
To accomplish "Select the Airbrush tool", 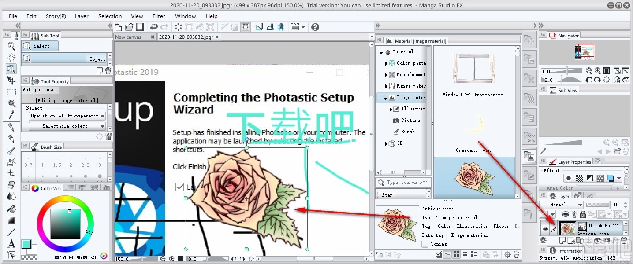I will 11,162.
